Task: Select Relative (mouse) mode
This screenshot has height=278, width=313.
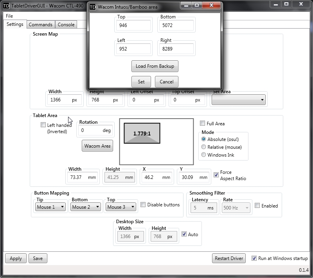Action: [x=203, y=147]
